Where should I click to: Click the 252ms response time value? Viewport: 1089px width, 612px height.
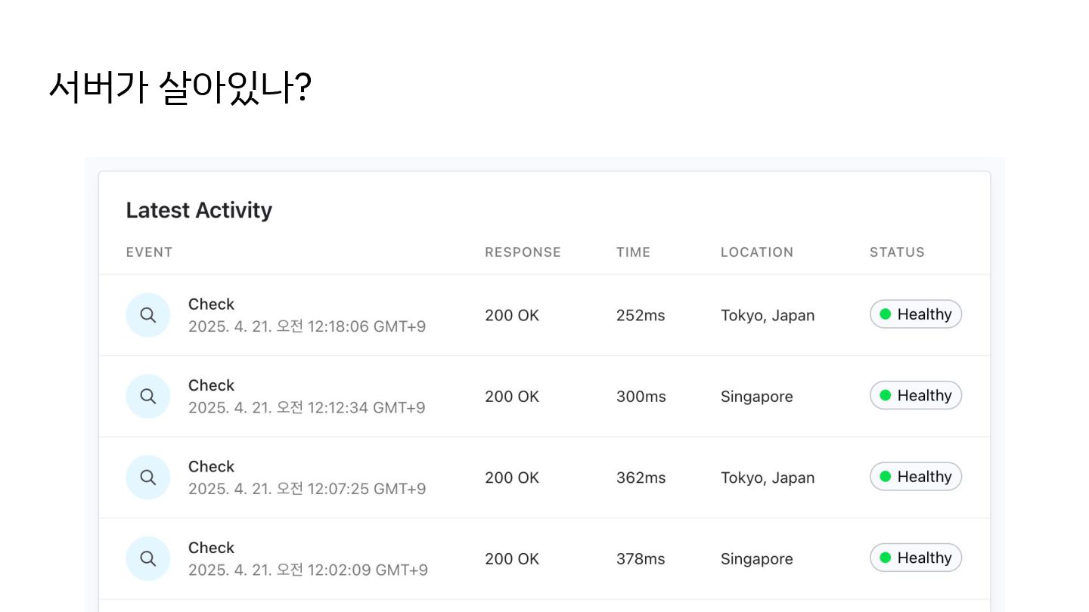pos(640,316)
